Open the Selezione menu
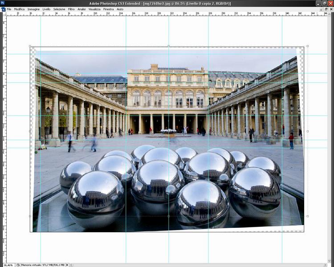The height and width of the screenshot is (267, 334). 59,9
